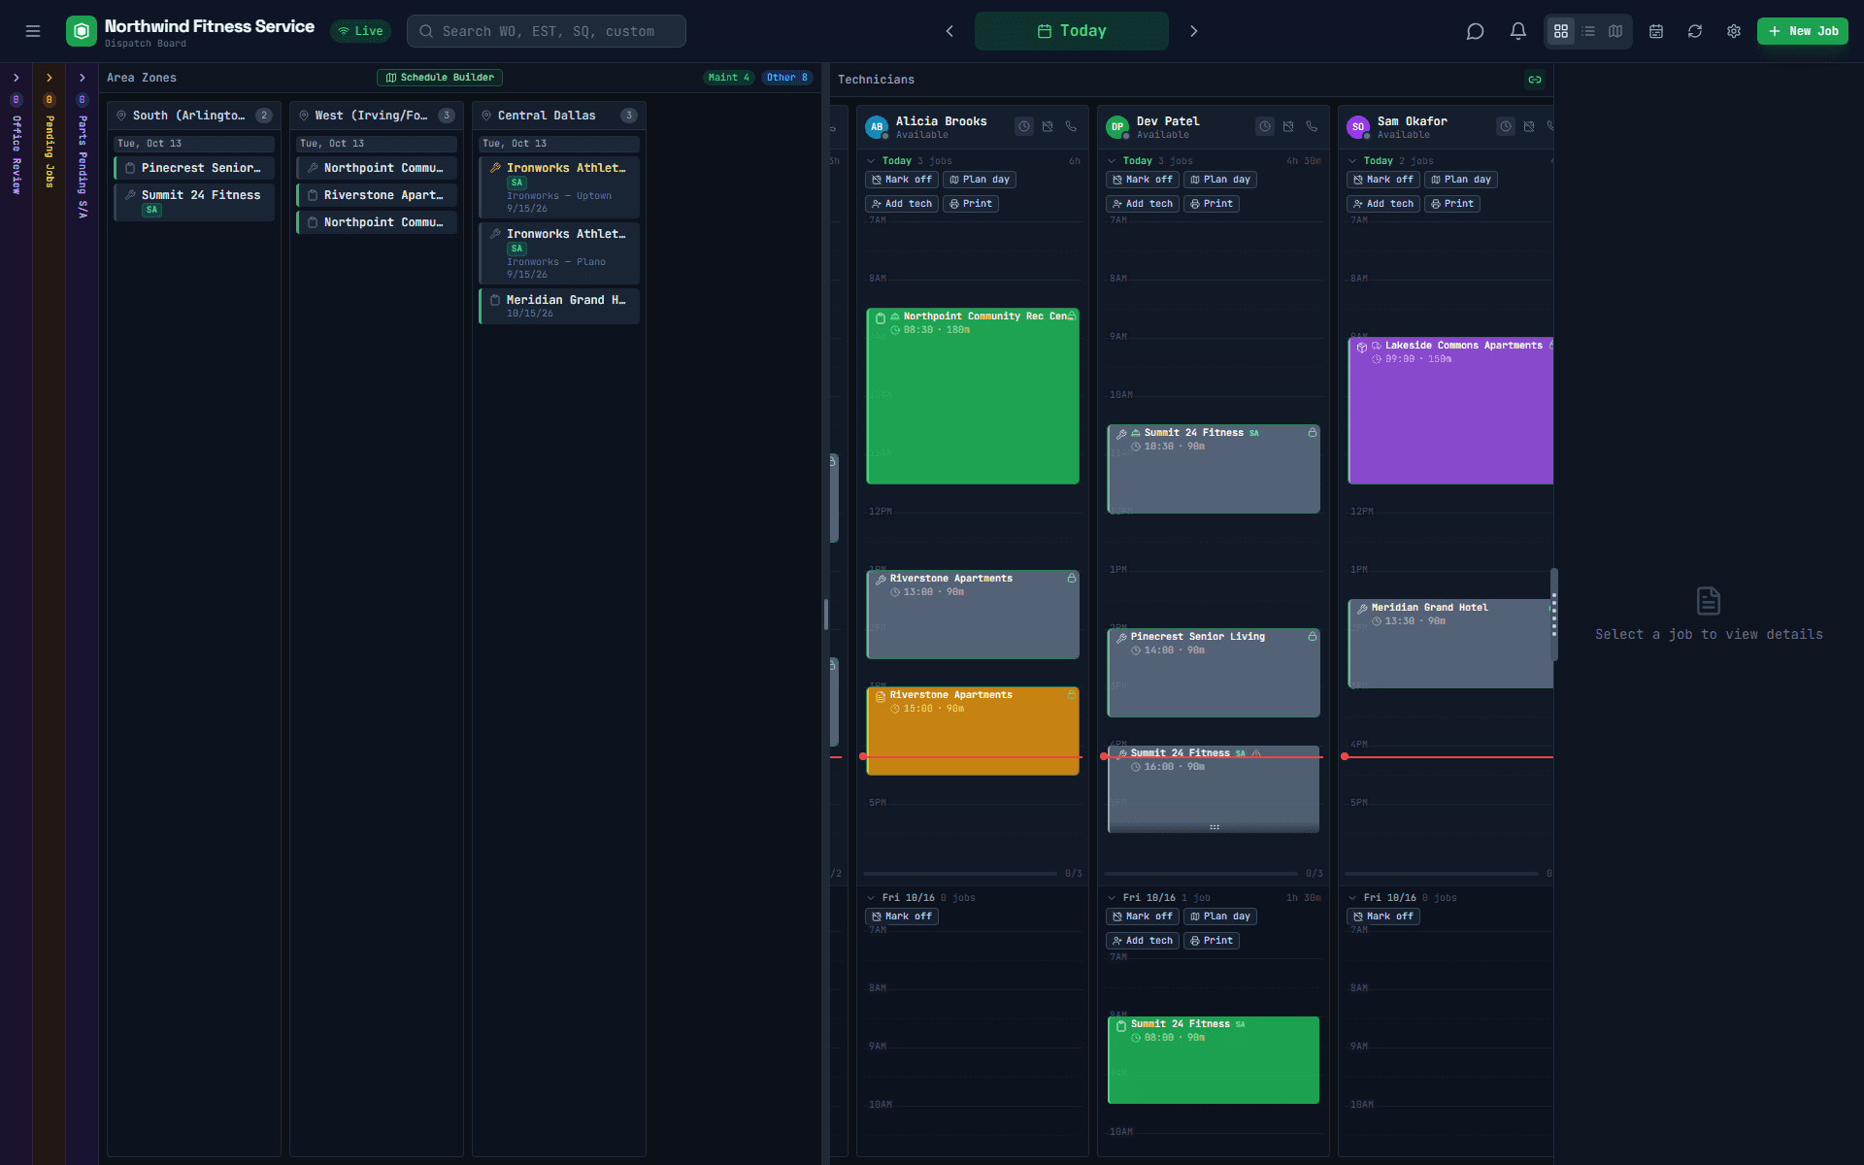Switch to the list view
The height and width of the screenshot is (1165, 1864).
tap(1588, 31)
